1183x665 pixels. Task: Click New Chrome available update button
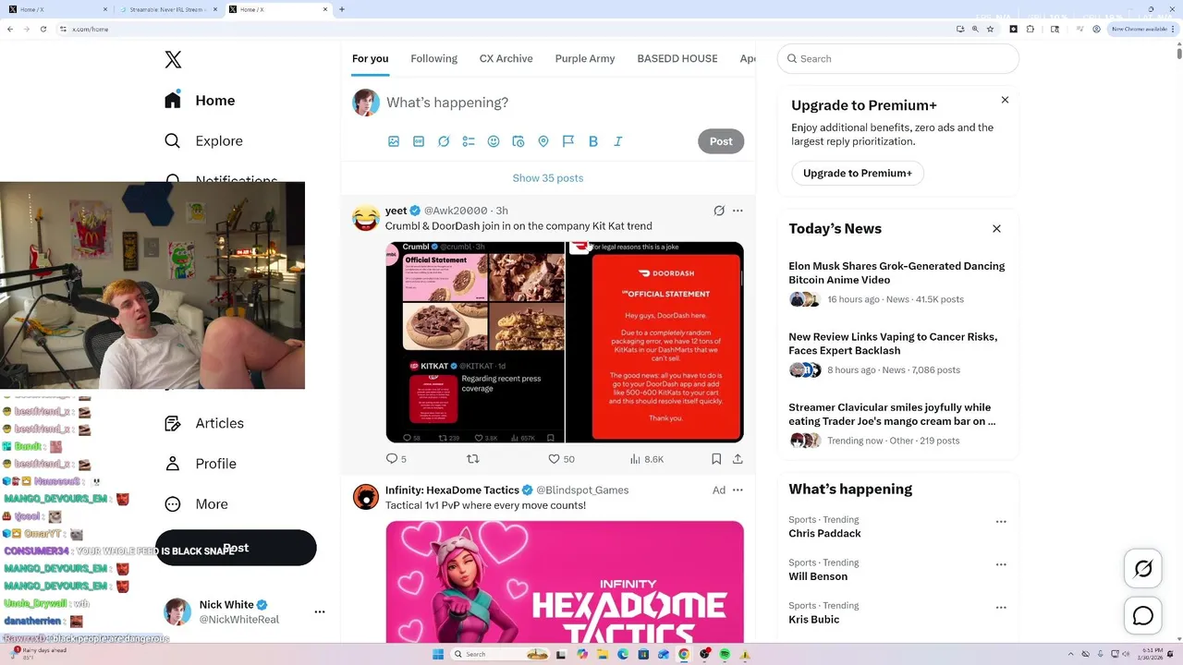[x=1143, y=29]
